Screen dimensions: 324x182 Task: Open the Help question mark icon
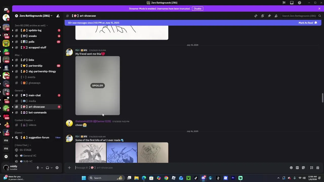point(300,3)
